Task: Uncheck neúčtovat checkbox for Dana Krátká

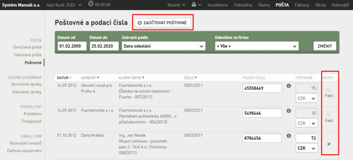Action: click(x=329, y=144)
